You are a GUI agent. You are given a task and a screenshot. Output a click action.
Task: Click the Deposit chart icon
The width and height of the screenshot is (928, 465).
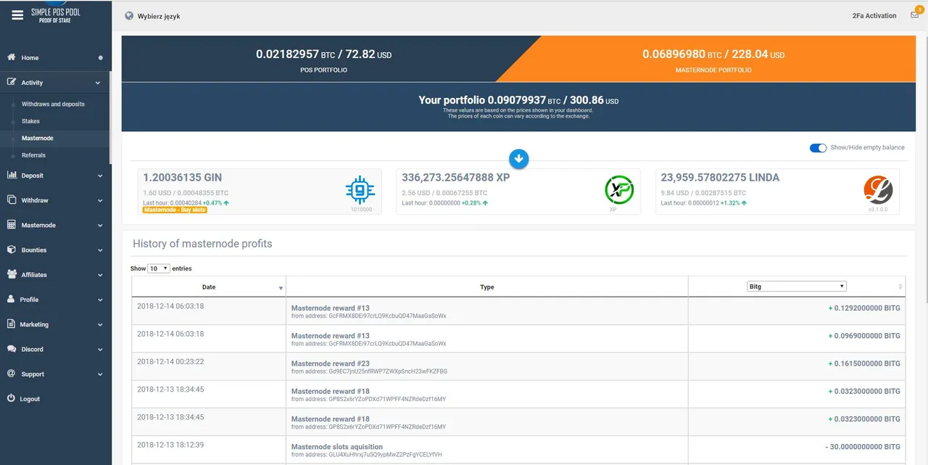[x=12, y=176]
